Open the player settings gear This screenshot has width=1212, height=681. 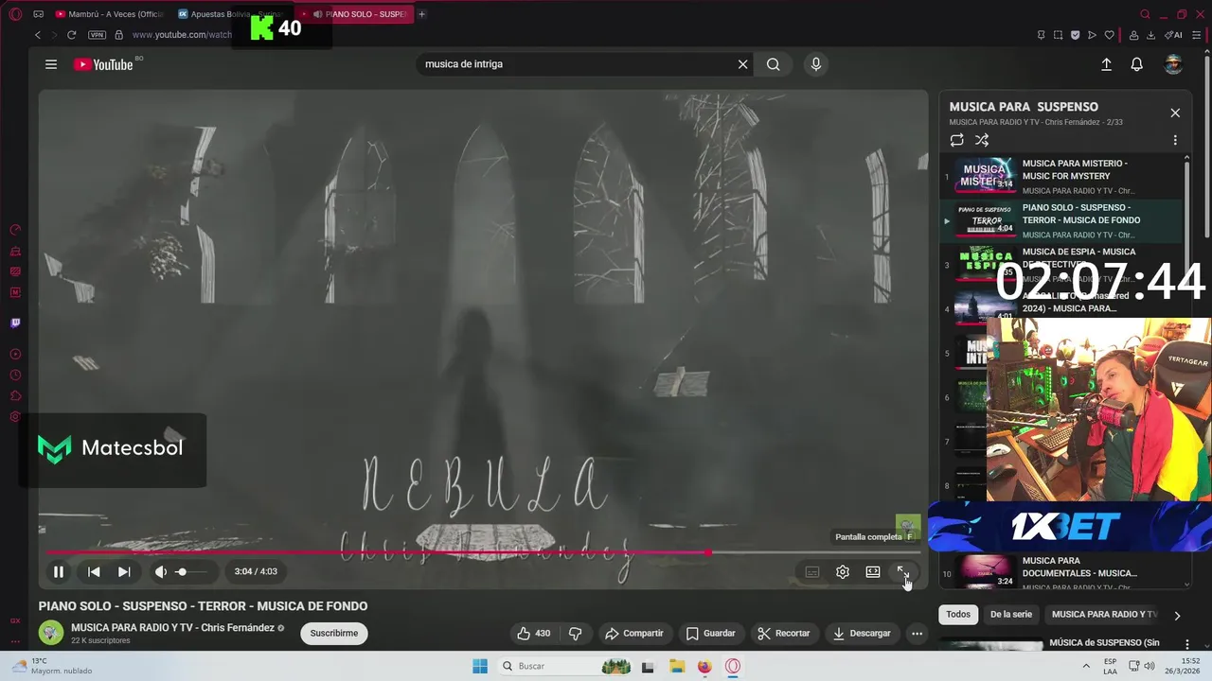point(842,571)
